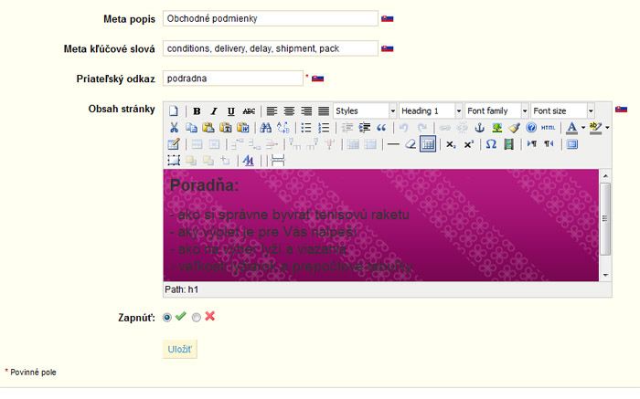640x399 pixels.
Task: Open edit CSS style icon
Action: [x=248, y=161]
